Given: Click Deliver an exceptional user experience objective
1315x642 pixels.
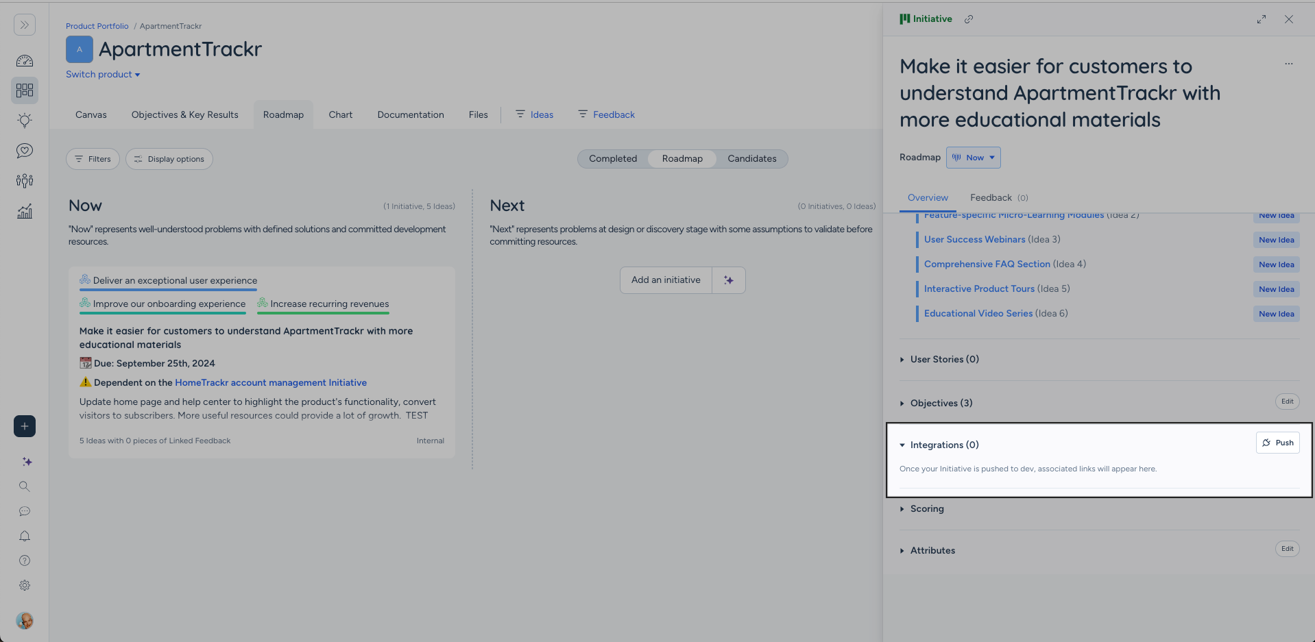Looking at the screenshot, I should [169, 280].
